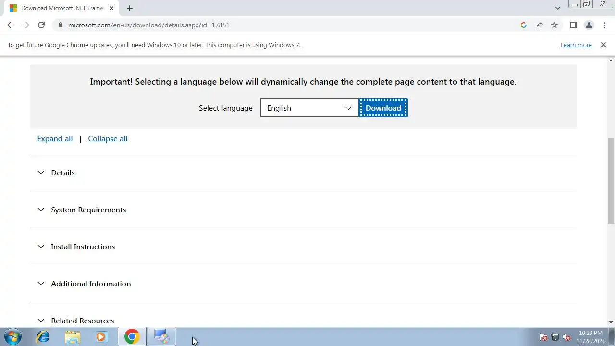This screenshot has height=346, width=615.
Task: Open Windows Explorer folder on taskbar
Action: coord(73,336)
